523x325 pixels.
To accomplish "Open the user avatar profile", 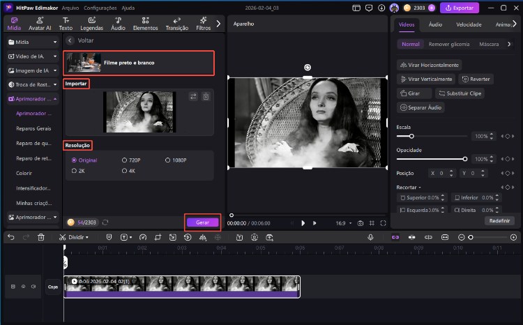I will (x=394, y=8).
